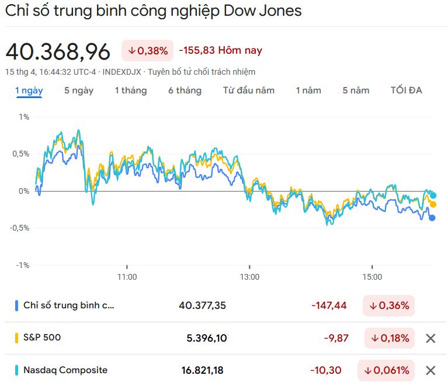View the "5 năm" chart range

(x=356, y=91)
